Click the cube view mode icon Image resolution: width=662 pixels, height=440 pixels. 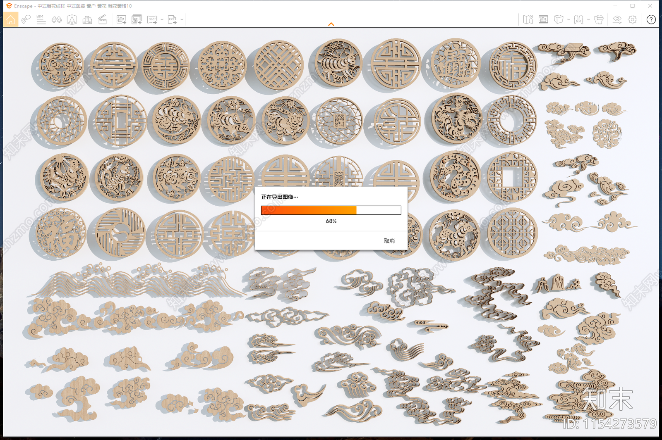[x=559, y=19]
